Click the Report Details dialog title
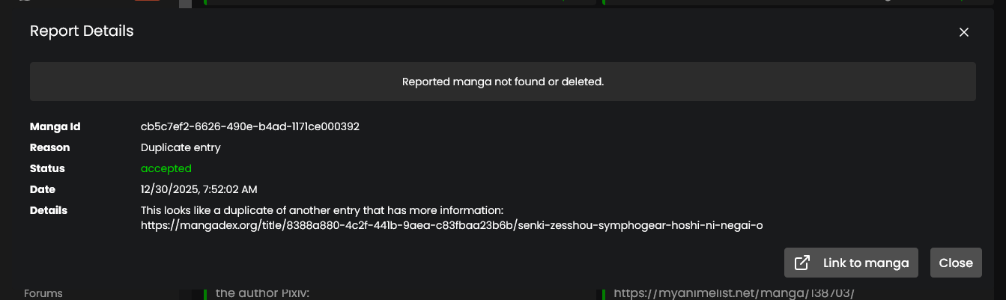Screen dimensions: 1006x300 coord(82,31)
